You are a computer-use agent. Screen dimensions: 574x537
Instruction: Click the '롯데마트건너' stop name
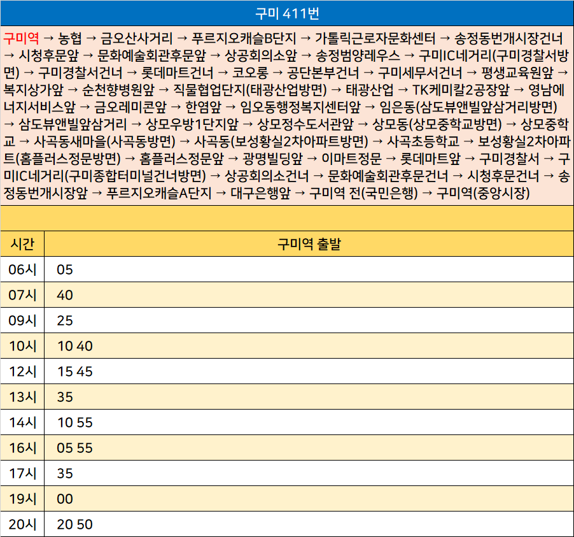click(x=177, y=73)
